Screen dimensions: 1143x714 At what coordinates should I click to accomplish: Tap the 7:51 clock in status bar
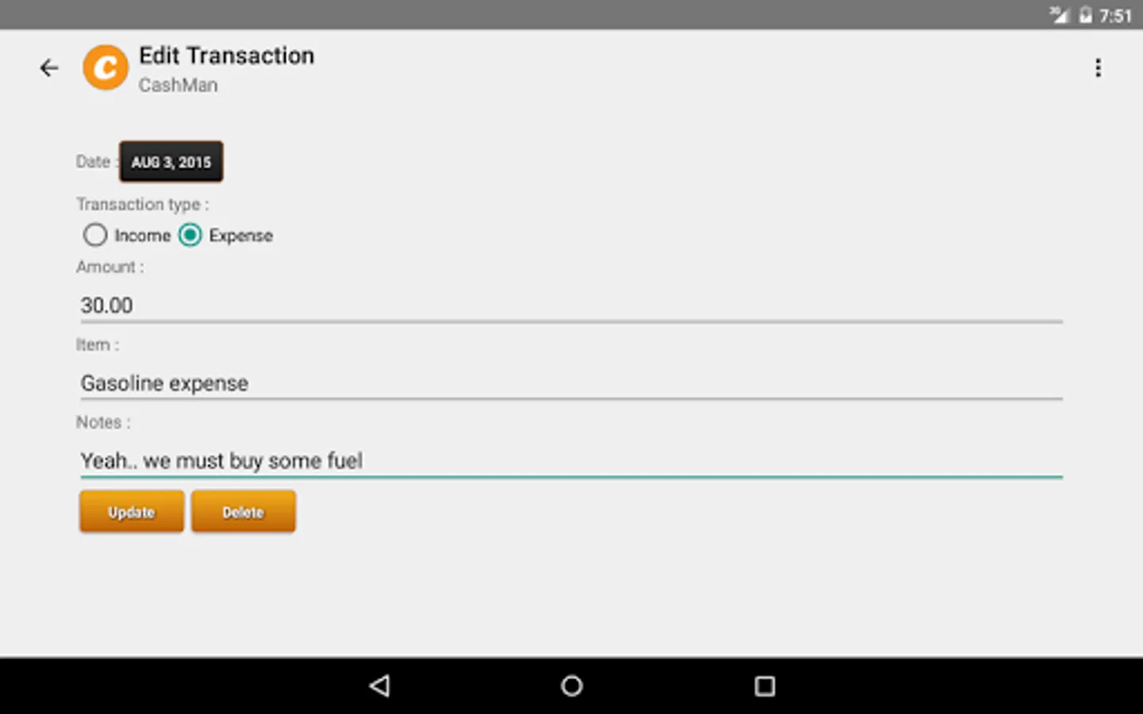(x=1115, y=15)
